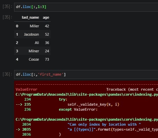158x138 pixels.
Task: Click the code cell with df.iloc[:,'first_name']
Action: pyautogui.click(x=86, y=74)
